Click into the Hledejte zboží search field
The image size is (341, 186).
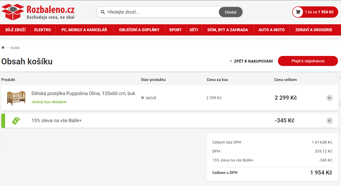161,12
